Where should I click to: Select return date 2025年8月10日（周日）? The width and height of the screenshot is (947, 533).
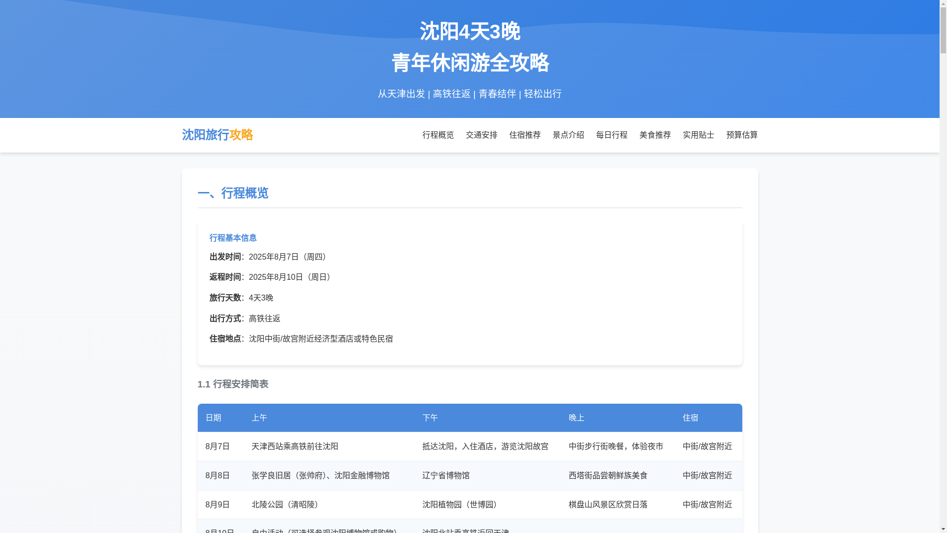291,277
